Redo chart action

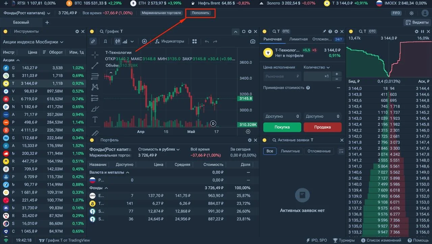pos(215,41)
